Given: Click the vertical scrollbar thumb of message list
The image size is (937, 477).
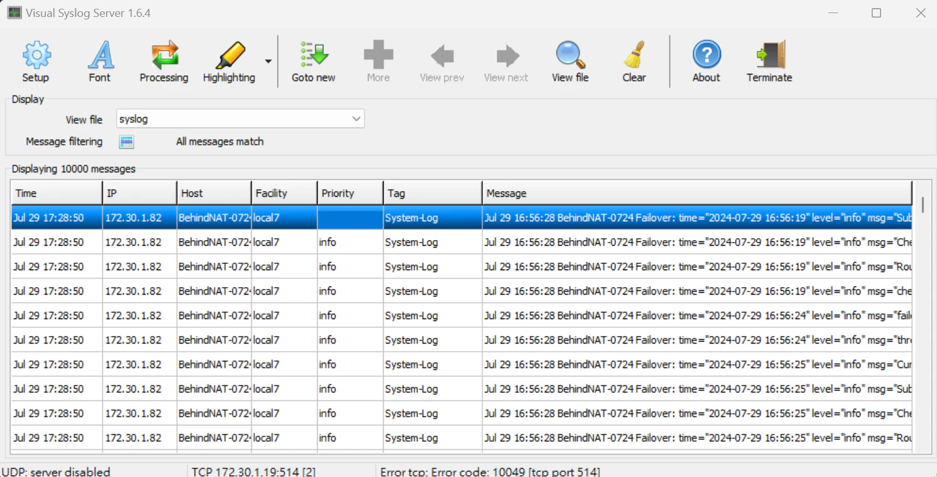Looking at the screenshot, I should tap(923, 205).
